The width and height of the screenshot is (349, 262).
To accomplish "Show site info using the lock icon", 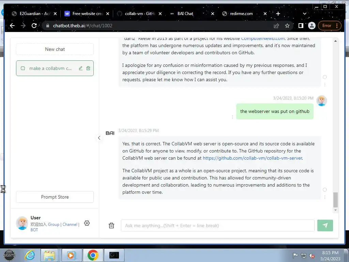I will 47,26.
